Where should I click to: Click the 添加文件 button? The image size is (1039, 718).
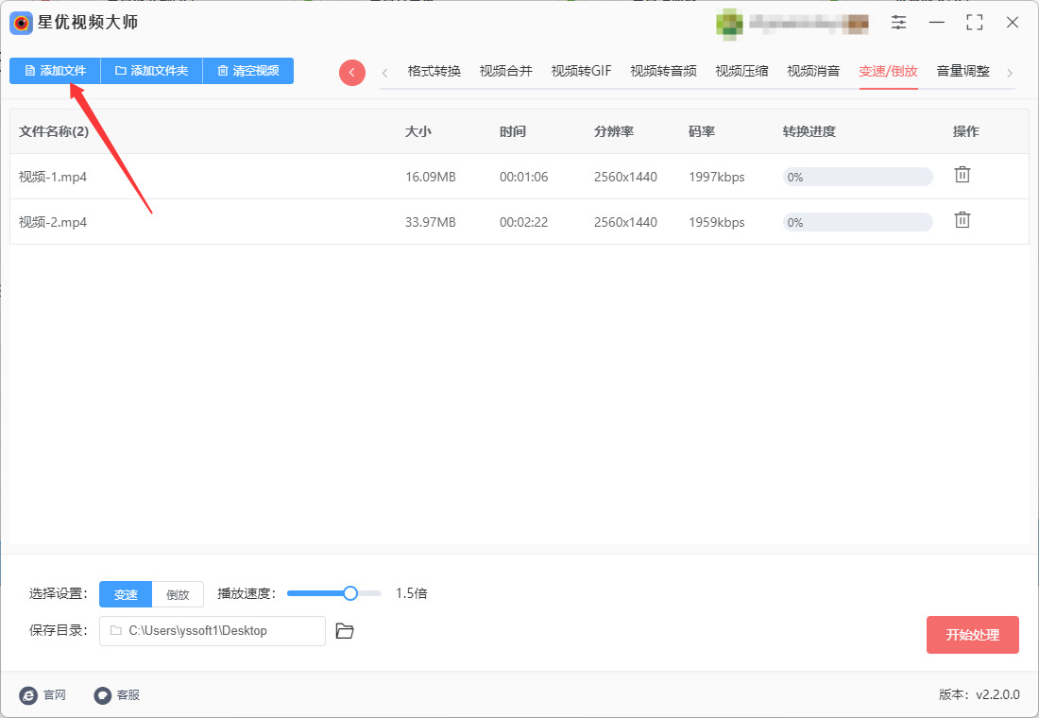(55, 70)
